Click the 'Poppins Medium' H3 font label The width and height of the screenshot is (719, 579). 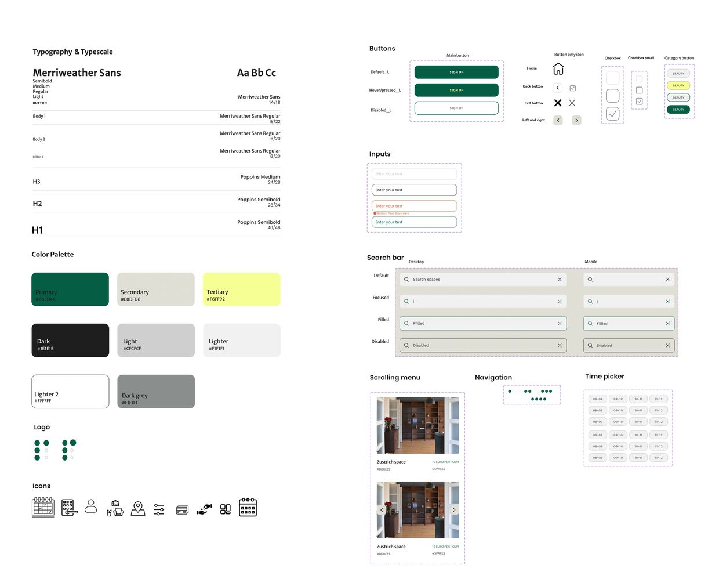260,177
